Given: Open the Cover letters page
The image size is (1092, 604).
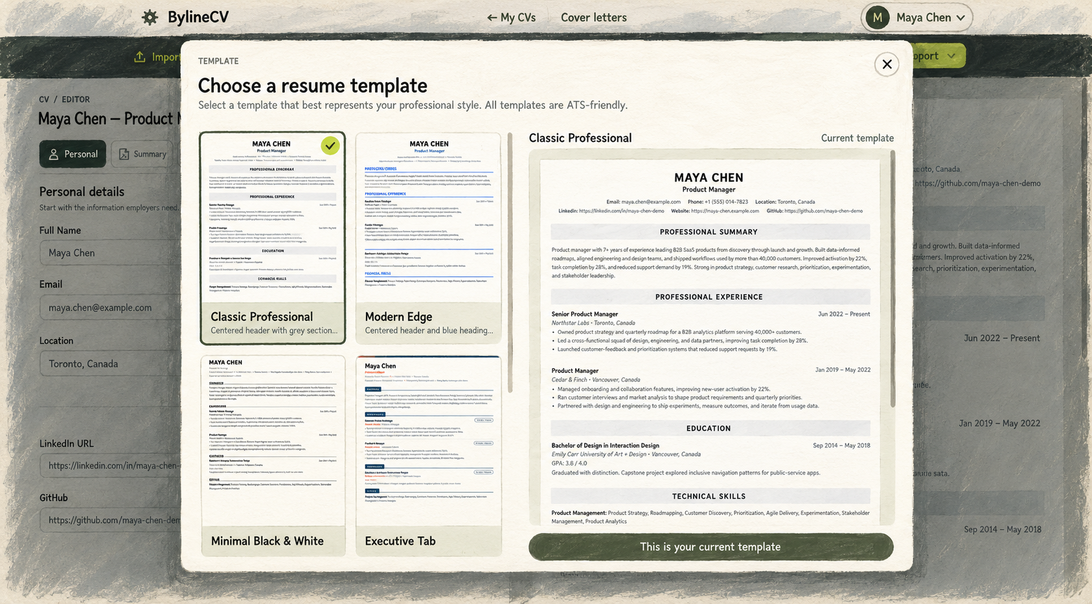Looking at the screenshot, I should click(x=593, y=17).
